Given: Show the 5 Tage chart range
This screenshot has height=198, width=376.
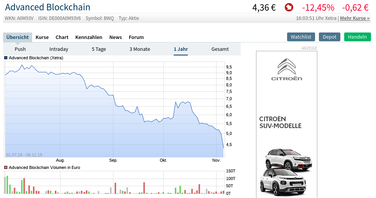Looking at the screenshot, I should 99,49.
